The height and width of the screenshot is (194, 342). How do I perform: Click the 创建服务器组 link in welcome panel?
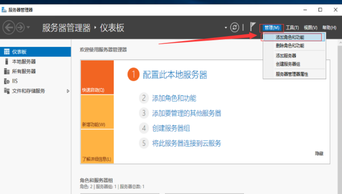click(171, 128)
